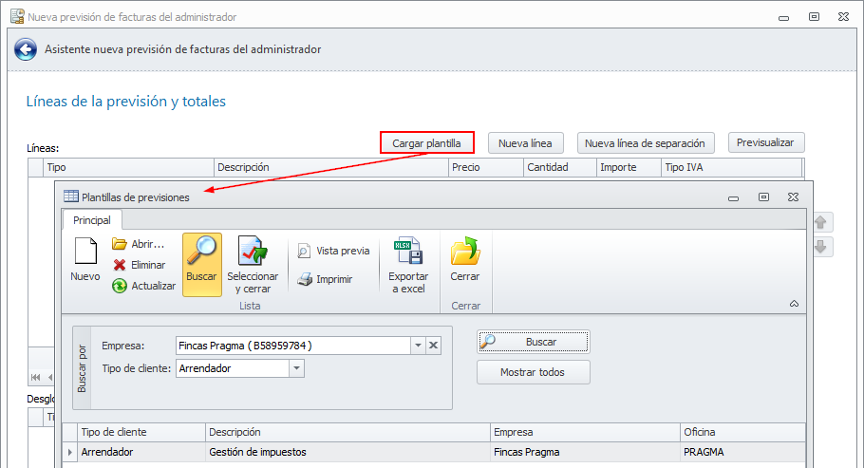Print list with Imprimir
This screenshot has width=864, height=468.
pyautogui.click(x=325, y=279)
